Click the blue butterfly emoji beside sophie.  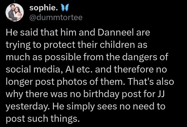pyautogui.click(x=65, y=8)
